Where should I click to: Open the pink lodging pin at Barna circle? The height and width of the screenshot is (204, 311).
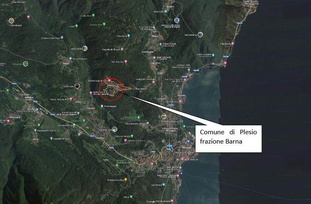coord(109,80)
